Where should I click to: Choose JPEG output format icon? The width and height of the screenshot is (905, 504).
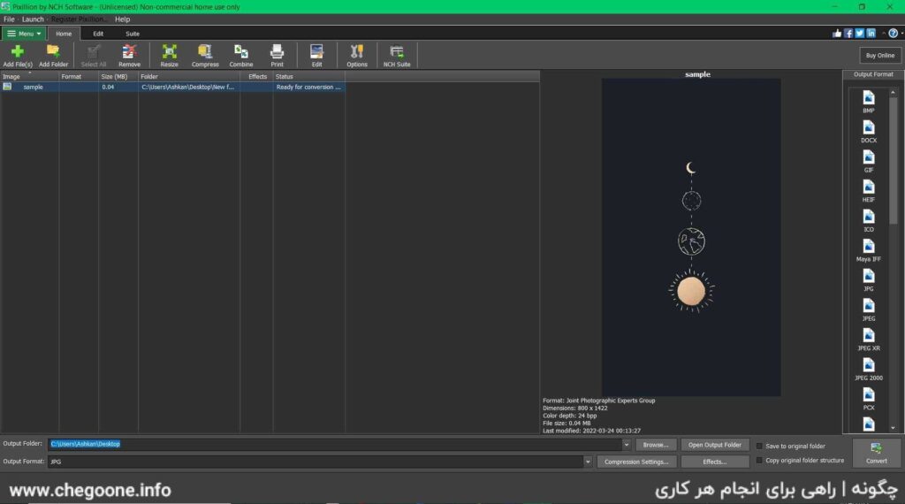[869, 309]
